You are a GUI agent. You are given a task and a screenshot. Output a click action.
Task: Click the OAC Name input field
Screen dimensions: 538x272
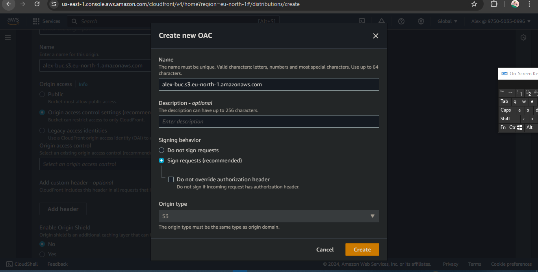(269, 84)
